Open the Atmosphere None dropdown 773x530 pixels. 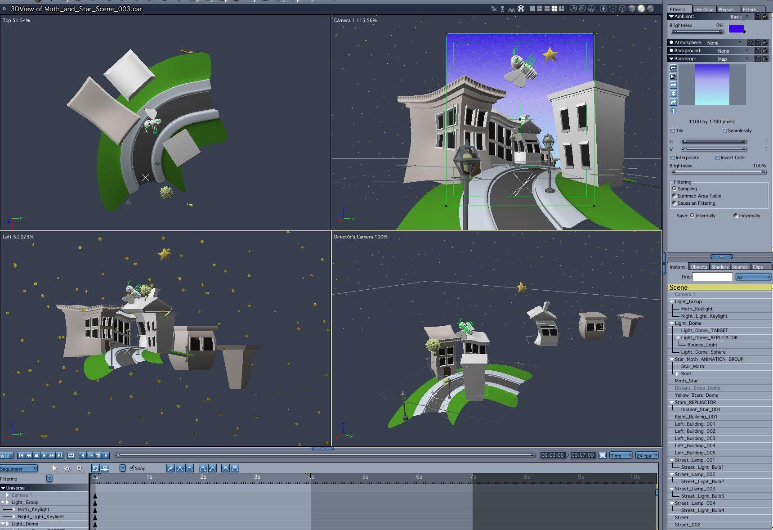[x=724, y=43]
